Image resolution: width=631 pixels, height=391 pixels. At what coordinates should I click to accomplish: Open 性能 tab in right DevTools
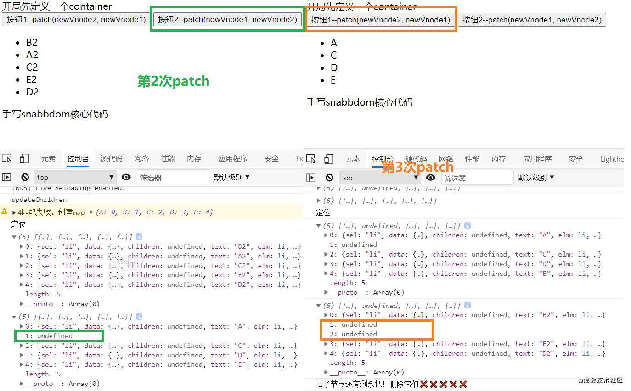tap(472, 159)
